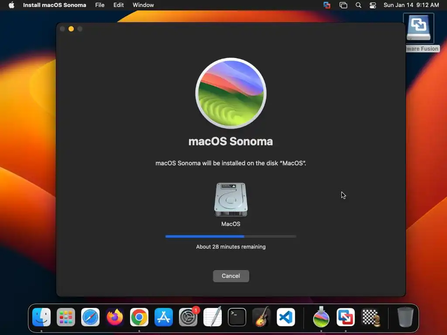
Task: Open VMware Fusion in the Dock
Action: pyautogui.click(x=346, y=317)
